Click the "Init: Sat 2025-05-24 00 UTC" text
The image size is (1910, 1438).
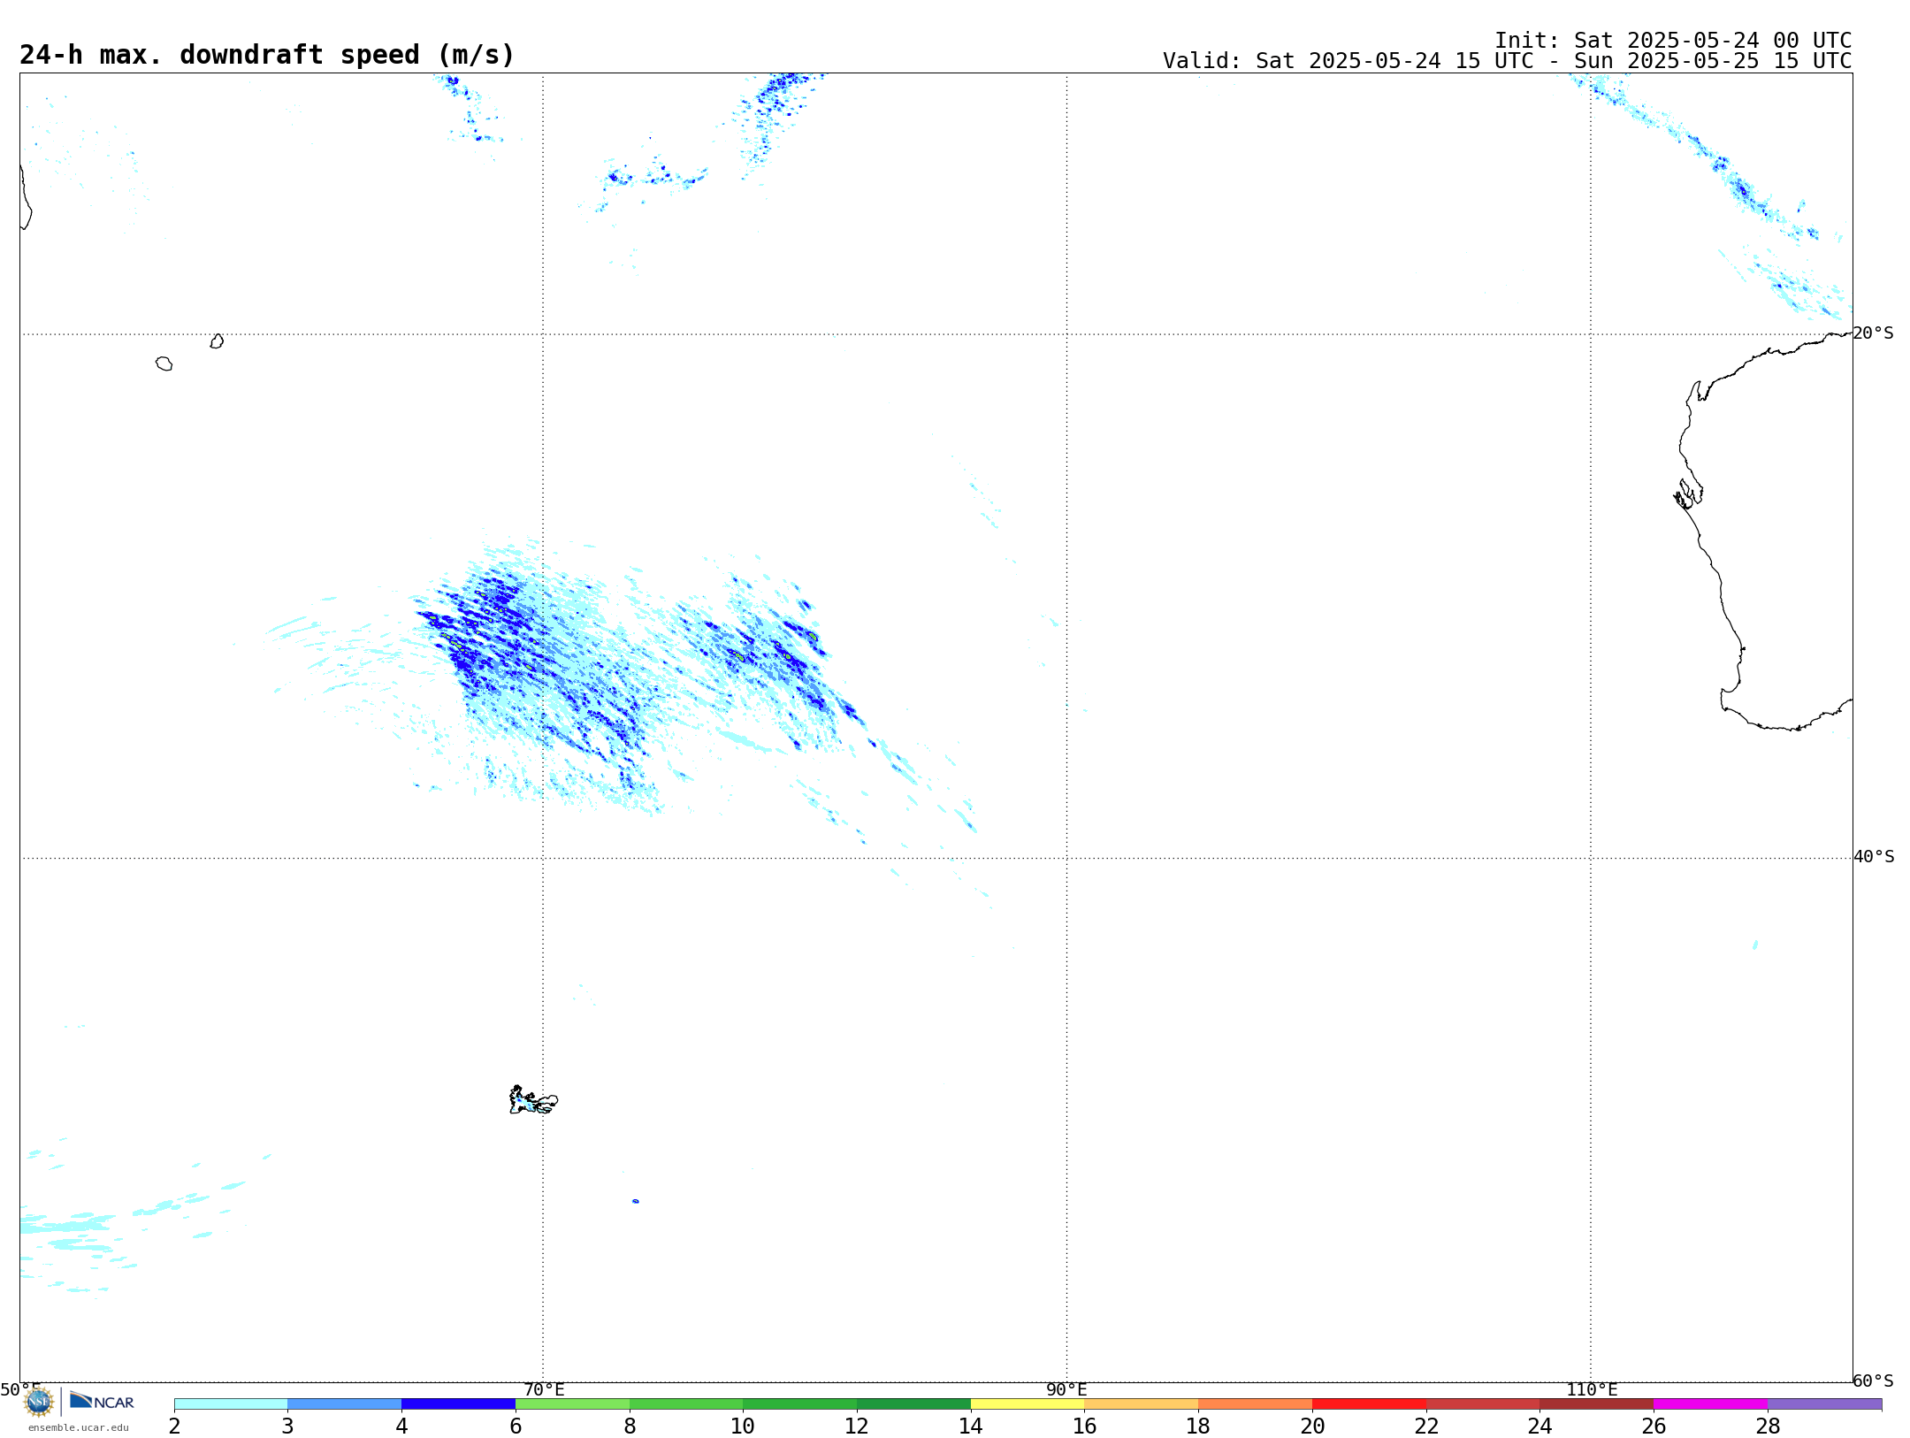tap(1673, 41)
